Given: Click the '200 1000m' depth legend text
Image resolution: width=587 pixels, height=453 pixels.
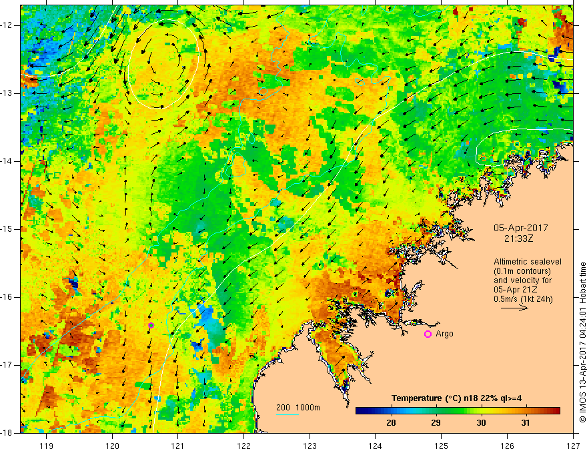Looking at the screenshot, I should [298, 408].
